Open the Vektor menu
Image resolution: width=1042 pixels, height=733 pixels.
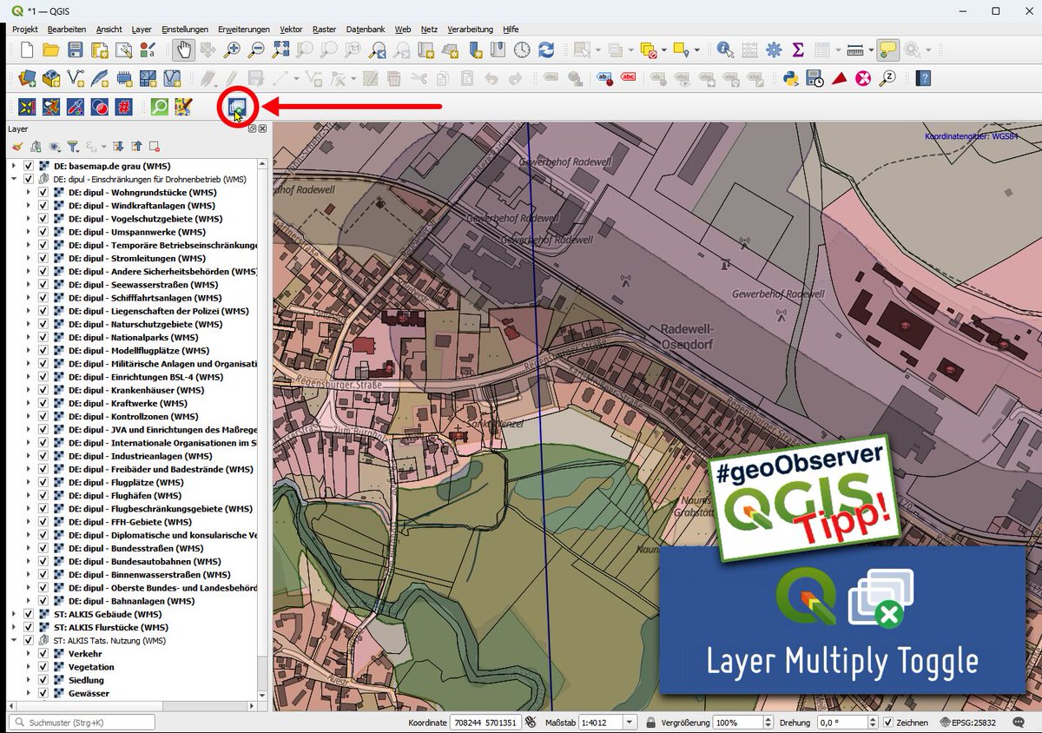(291, 29)
